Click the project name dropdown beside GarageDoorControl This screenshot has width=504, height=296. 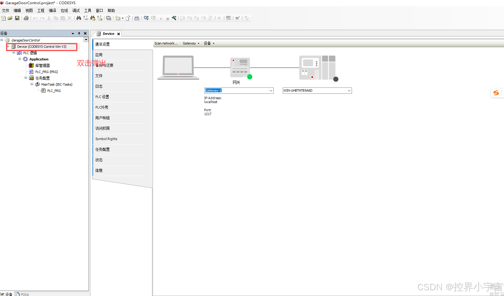coord(86,40)
